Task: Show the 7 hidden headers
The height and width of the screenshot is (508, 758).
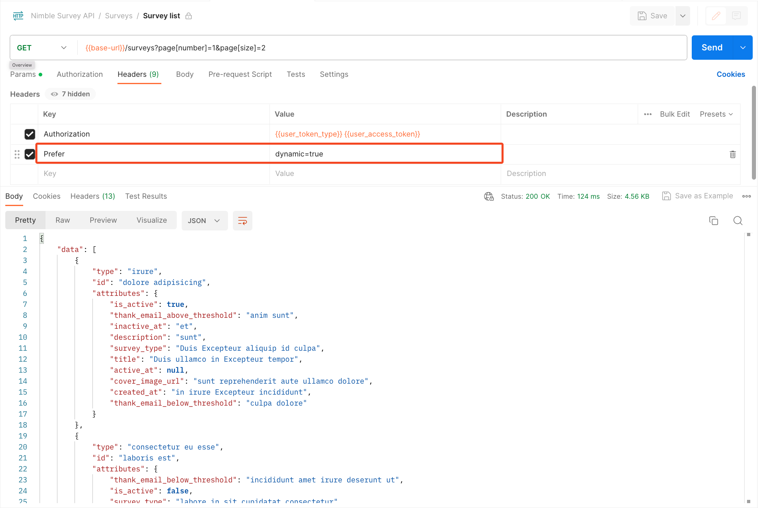Action: (x=71, y=94)
